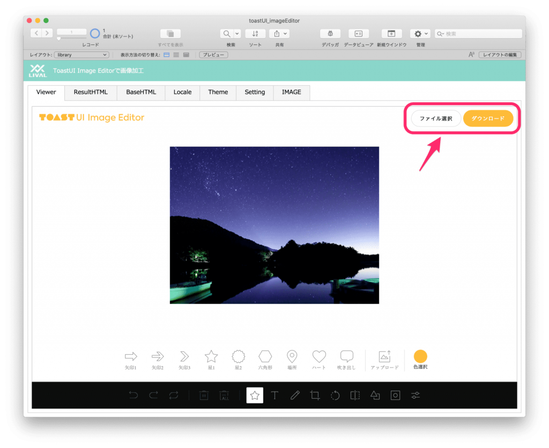Select the 六角形 hexagon shape
549x448 pixels.
tap(265, 355)
